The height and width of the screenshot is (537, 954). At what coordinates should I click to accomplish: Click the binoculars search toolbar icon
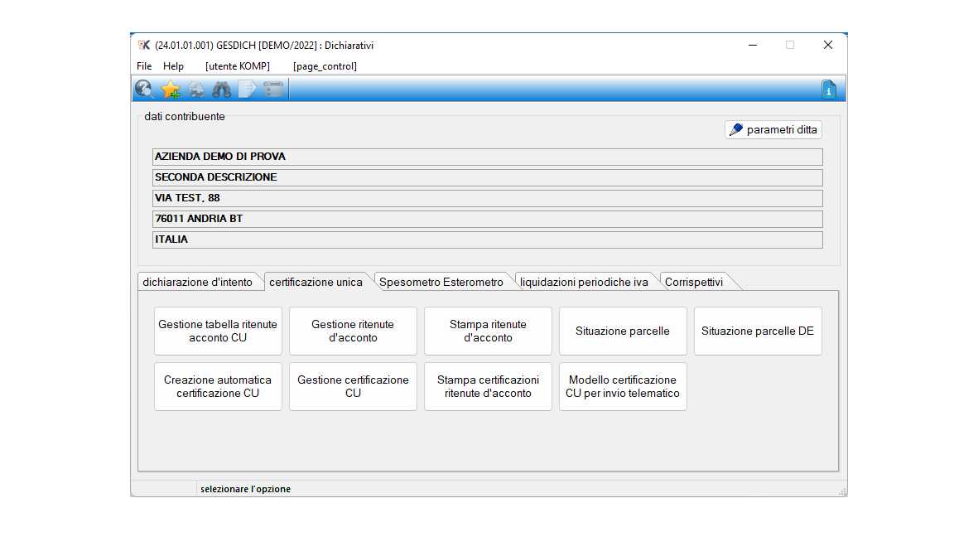tap(221, 89)
